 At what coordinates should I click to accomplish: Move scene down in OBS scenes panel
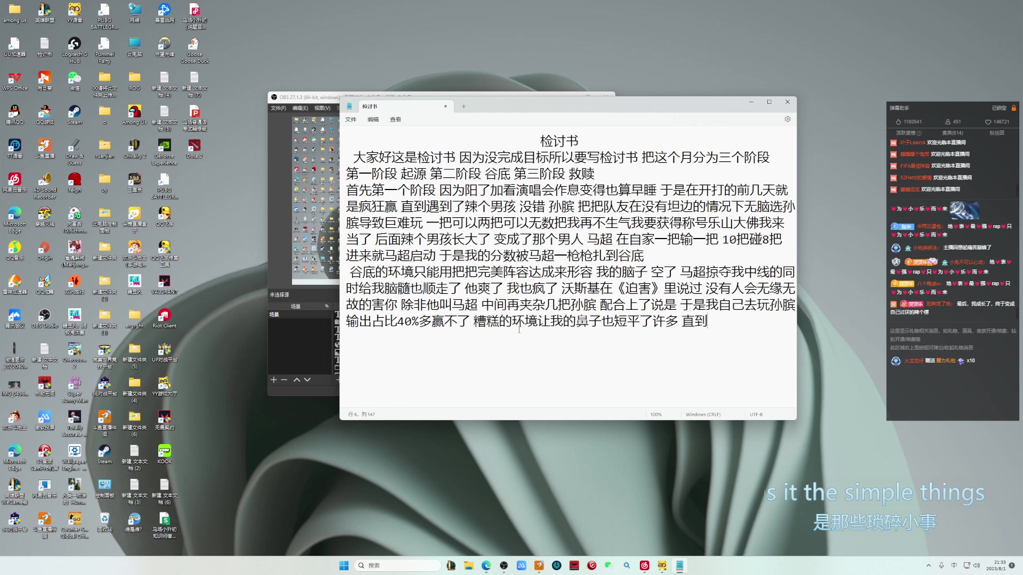[x=307, y=380]
